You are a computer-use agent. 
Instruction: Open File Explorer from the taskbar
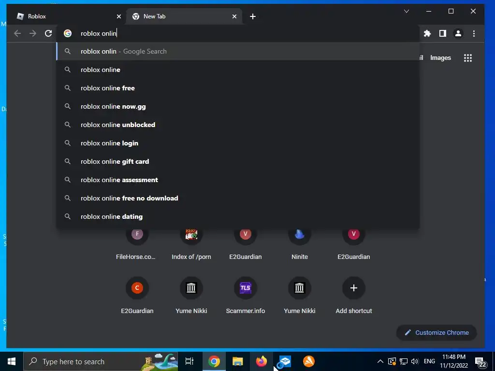237,361
